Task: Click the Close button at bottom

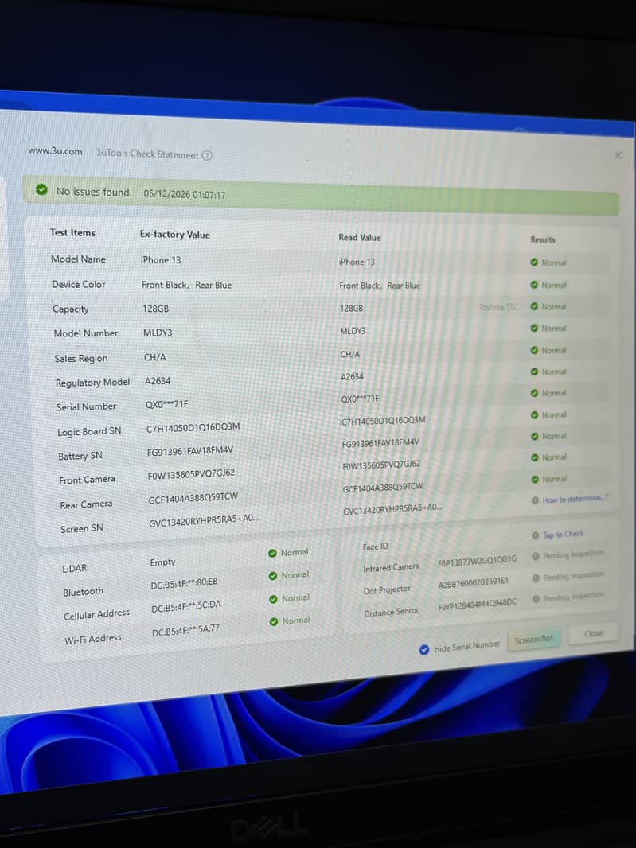Action: (593, 633)
